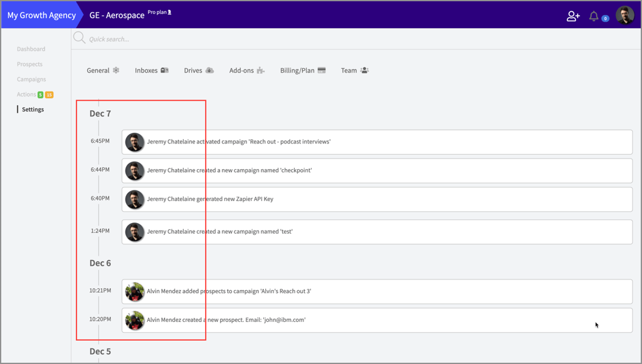Select Actions in the sidebar
Viewport: 642px width, 364px height.
coord(26,94)
